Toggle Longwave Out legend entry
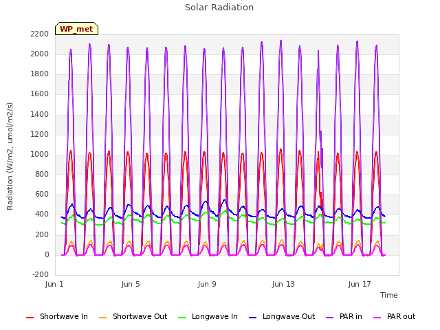This screenshot has height=330, width=440. tap(282, 317)
